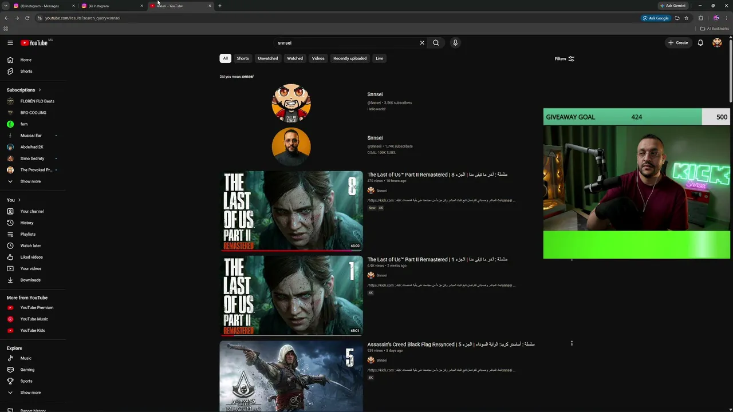733x412 pixels.
Task: Open a new browser tab with plus
Action: pyautogui.click(x=220, y=6)
